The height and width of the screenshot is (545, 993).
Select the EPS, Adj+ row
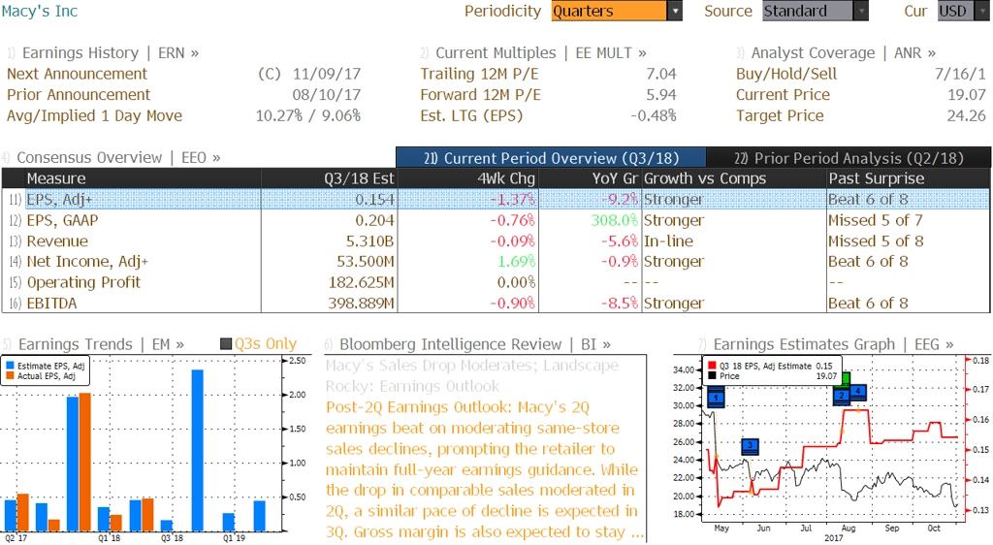tap(496, 200)
